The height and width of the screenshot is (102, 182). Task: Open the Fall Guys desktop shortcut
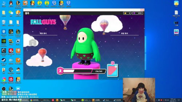(x=176, y=32)
